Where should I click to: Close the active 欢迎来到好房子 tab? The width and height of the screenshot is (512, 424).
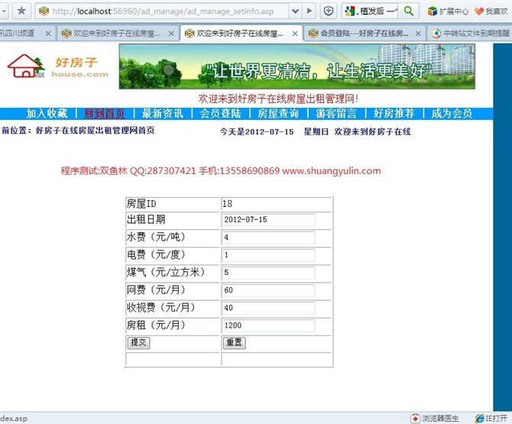click(x=295, y=34)
